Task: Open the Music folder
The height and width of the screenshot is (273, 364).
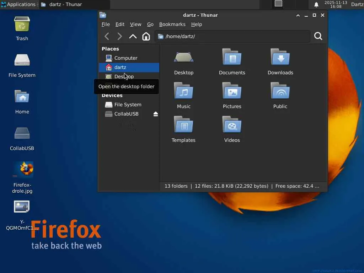Action: (184, 96)
